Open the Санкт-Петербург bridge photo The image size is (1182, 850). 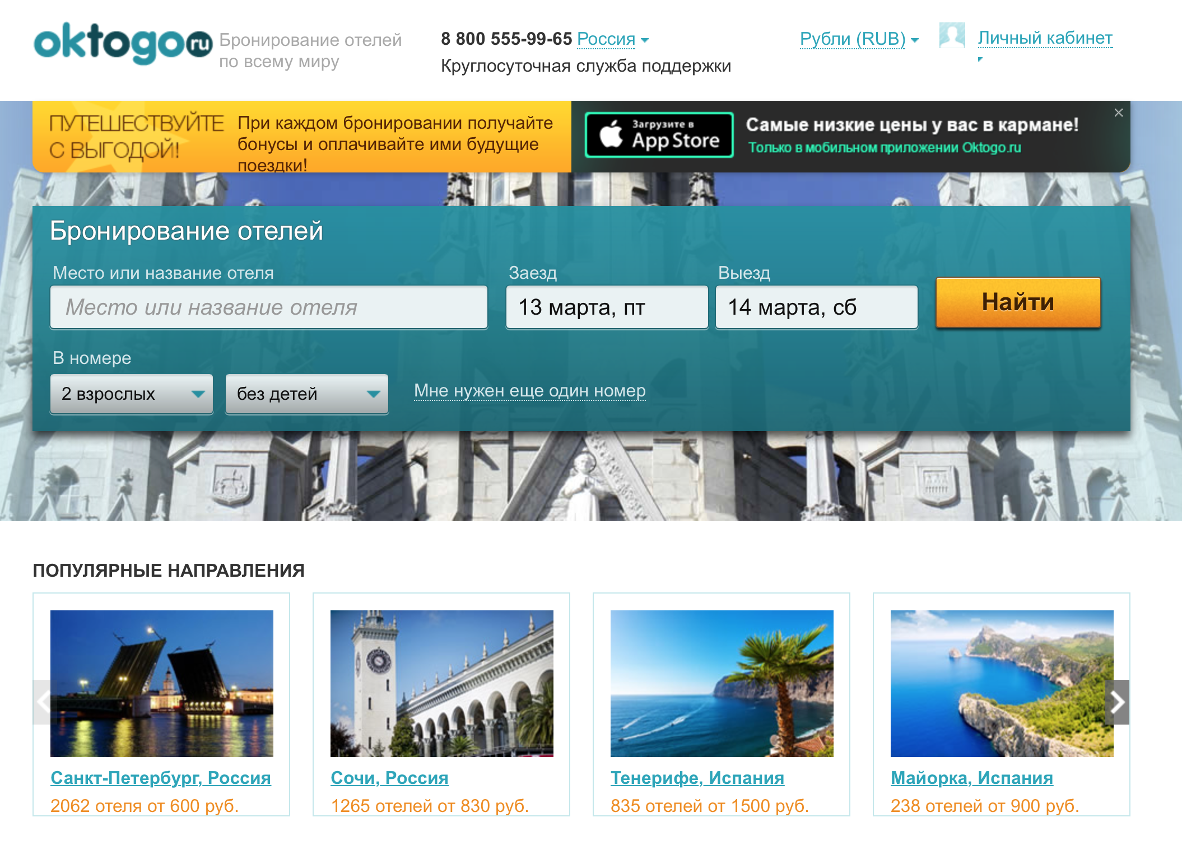coord(162,683)
